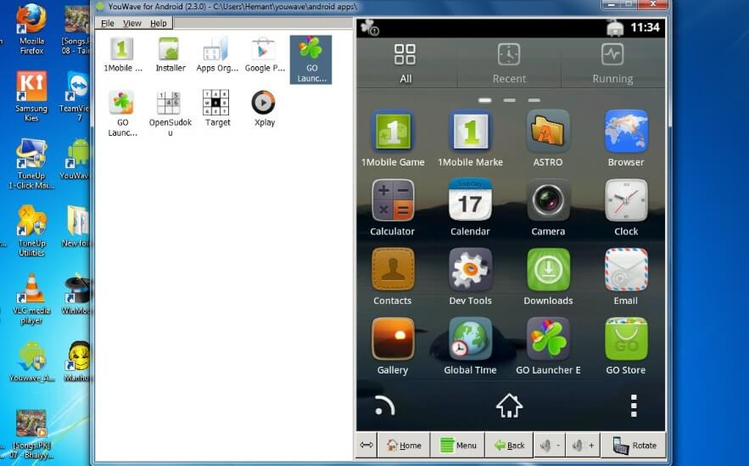The width and height of the screenshot is (749, 466).
Task: Open 1Mobile Market in Android drawer
Action: pyautogui.click(x=471, y=138)
